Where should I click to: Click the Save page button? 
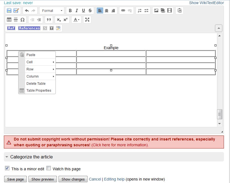point(15,179)
